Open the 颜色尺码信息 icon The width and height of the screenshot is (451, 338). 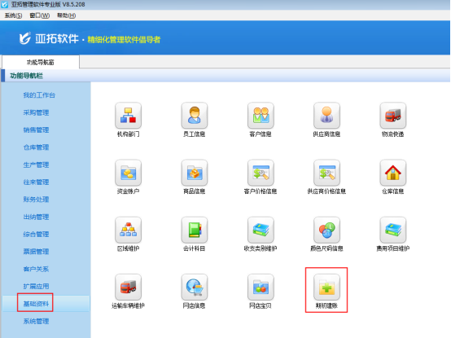[326, 230]
